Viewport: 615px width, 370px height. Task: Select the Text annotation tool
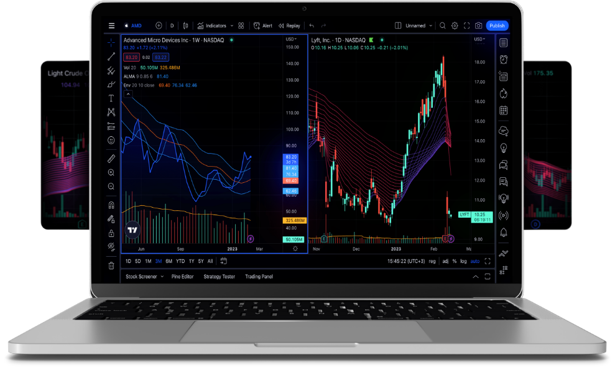[x=111, y=98]
